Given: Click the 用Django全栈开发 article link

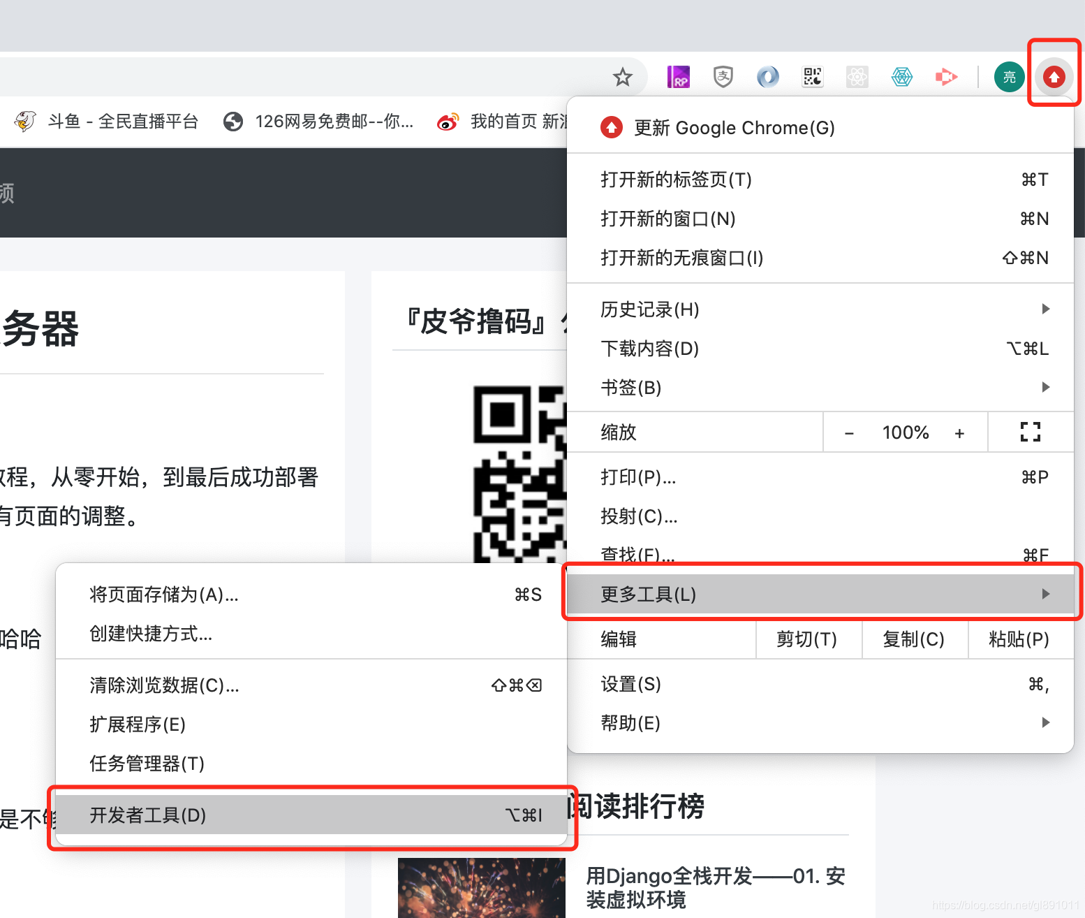Looking at the screenshot, I should tap(714, 888).
